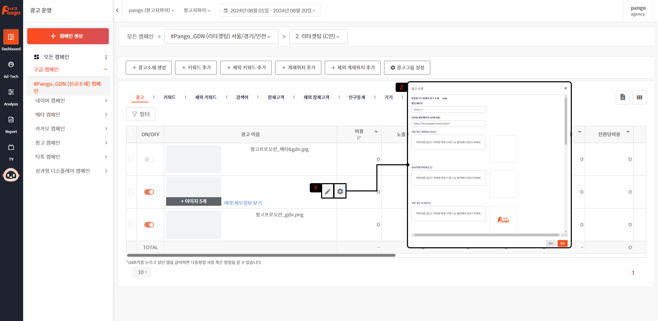
Task: Open the 전환당비용 column dropdown arrow
Action: [x=628, y=132]
